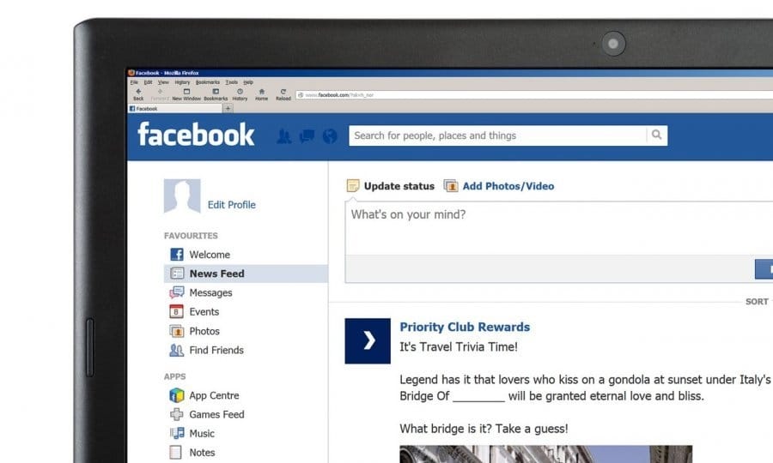Open the Priority Club Rewards page link

tap(465, 327)
